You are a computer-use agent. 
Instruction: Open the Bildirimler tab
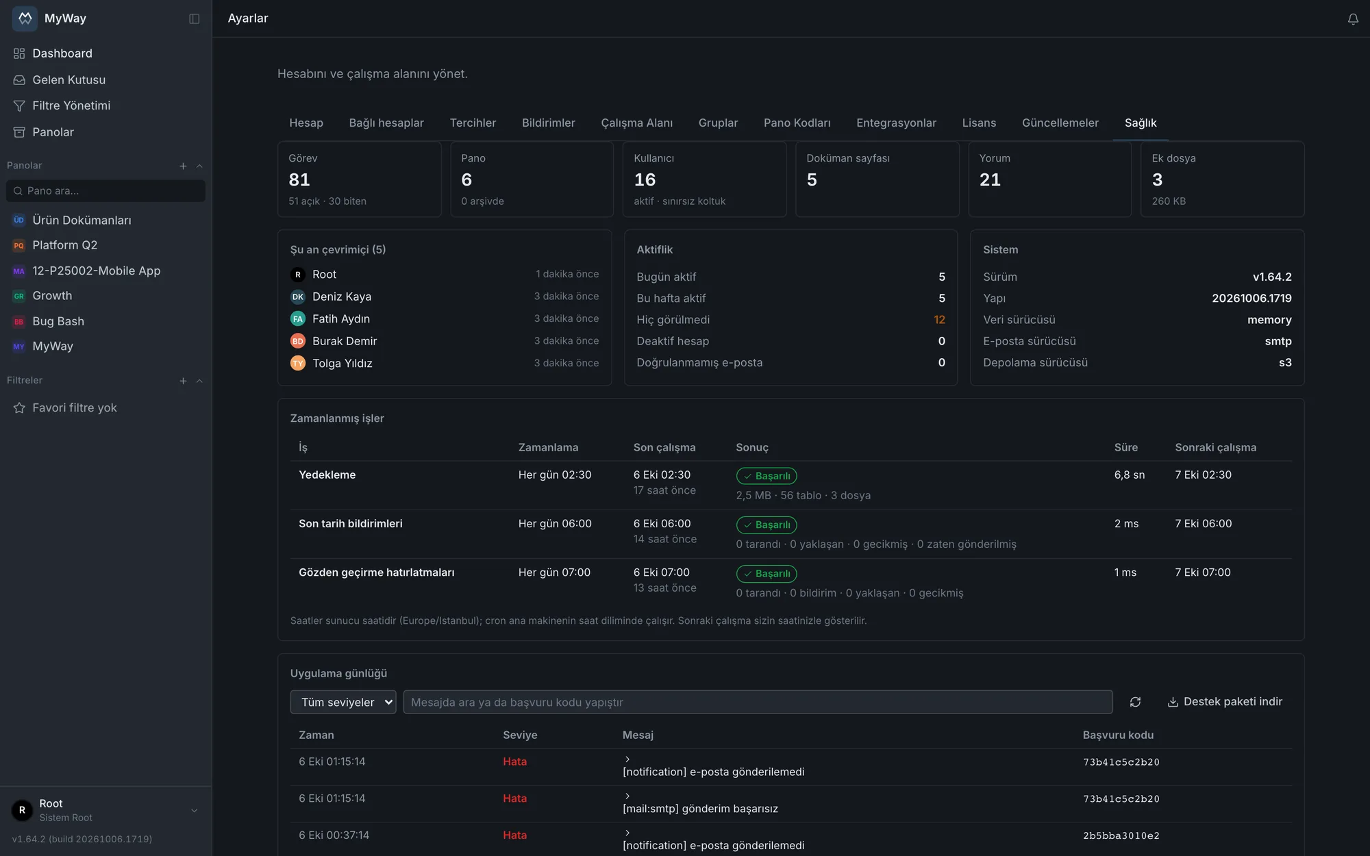tap(548, 123)
